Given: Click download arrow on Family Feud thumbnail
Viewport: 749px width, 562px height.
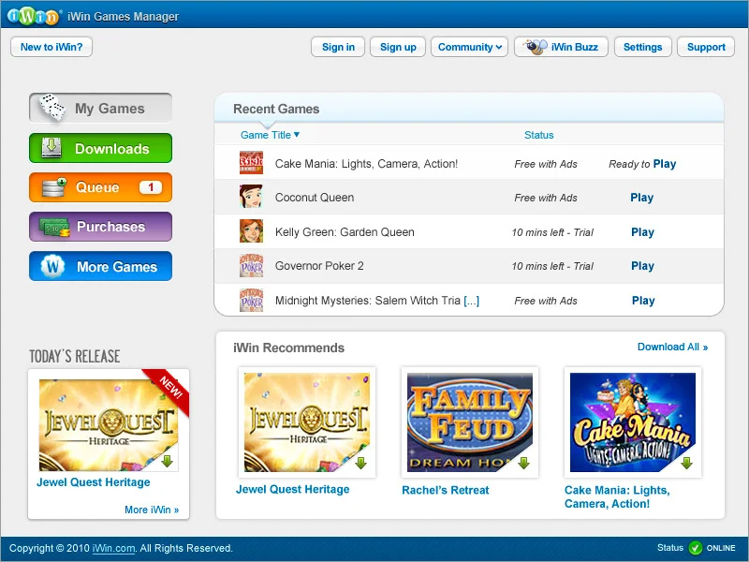Looking at the screenshot, I should (523, 463).
